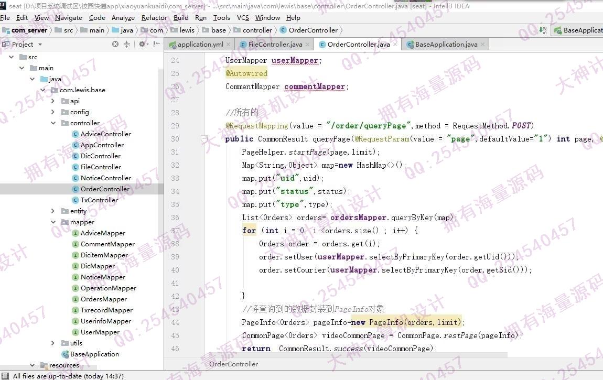Open the BaseApplication run configuration dropdown
Viewport: 603px width, 380px height.
pos(578,30)
